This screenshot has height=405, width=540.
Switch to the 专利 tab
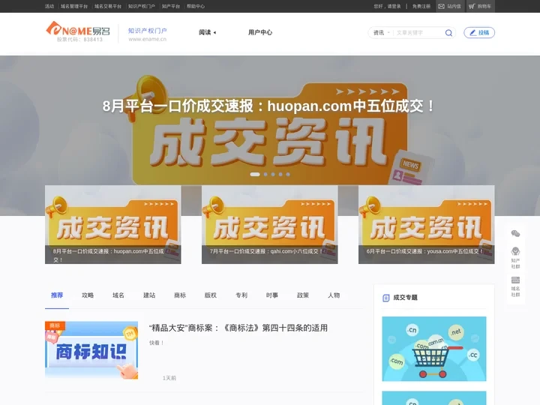pos(241,295)
